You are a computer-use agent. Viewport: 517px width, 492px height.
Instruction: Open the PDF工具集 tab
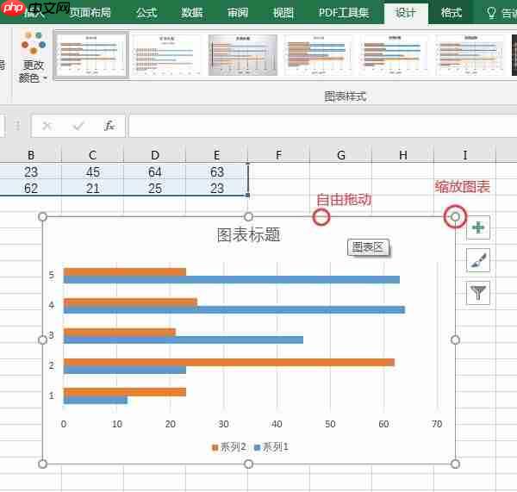(344, 13)
